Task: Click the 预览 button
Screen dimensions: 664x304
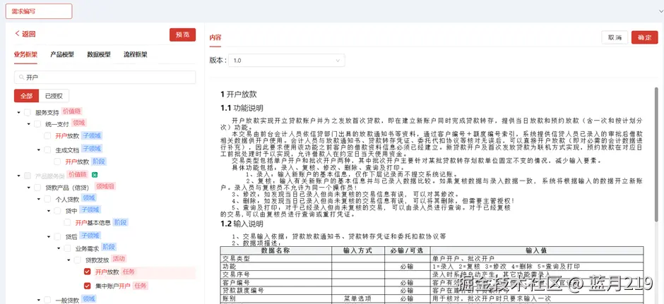Action: [182, 35]
